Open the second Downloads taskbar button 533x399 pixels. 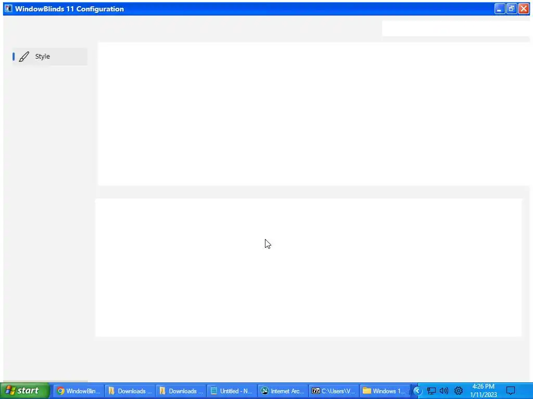(181, 391)
